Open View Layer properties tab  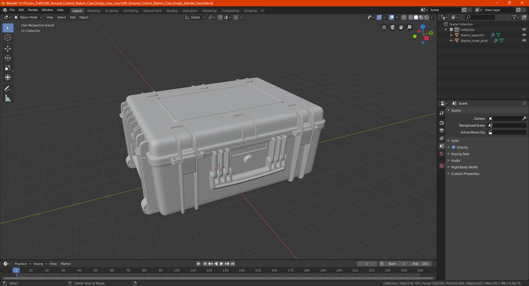point(442,138)
